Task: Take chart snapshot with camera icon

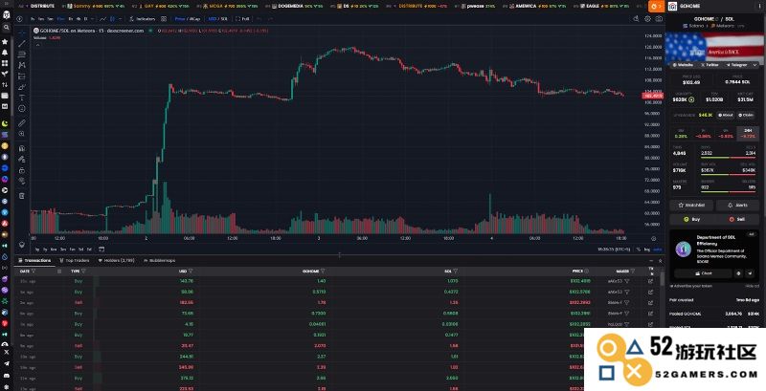Action: point(659,18)
